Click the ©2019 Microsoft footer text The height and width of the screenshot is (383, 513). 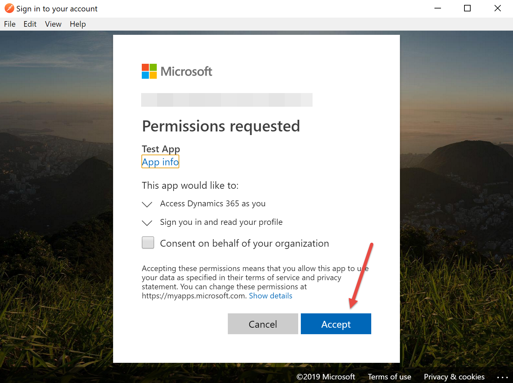326,377
